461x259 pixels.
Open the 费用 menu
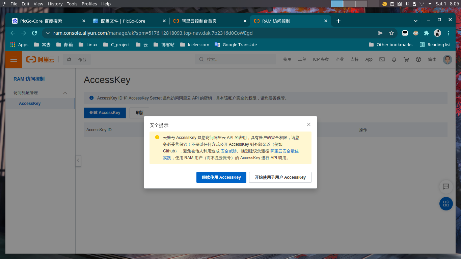287,59
